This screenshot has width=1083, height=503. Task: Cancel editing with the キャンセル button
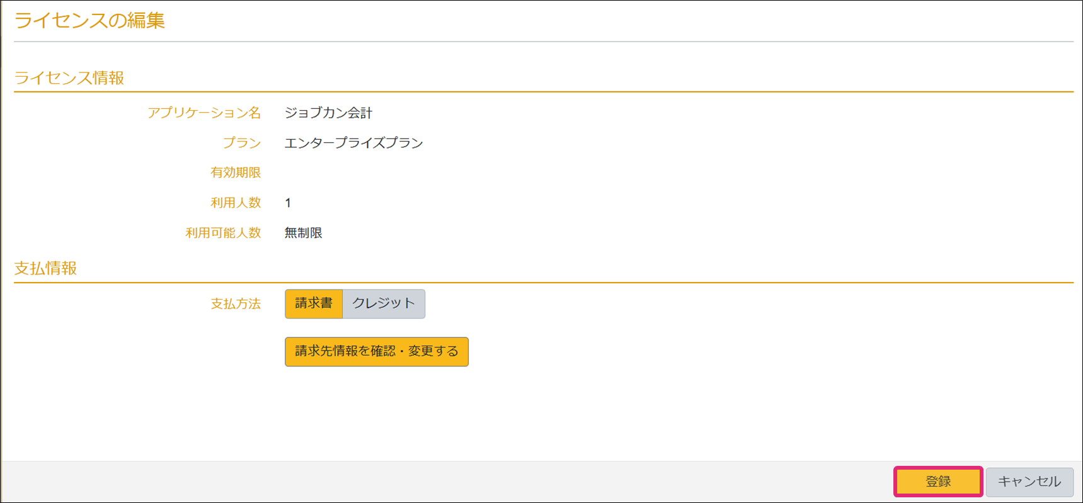[x=1029, y=482]
